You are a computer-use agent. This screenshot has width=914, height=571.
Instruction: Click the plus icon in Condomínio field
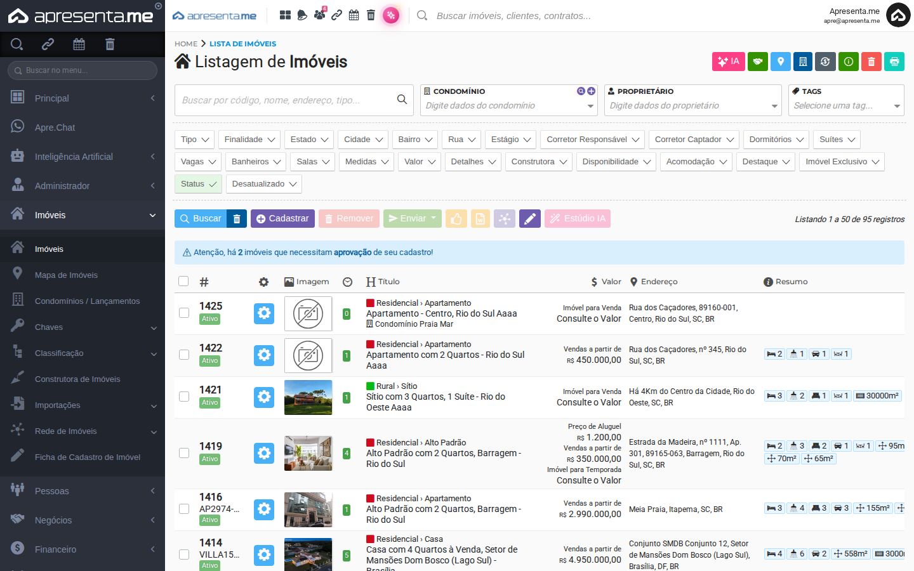591,91
